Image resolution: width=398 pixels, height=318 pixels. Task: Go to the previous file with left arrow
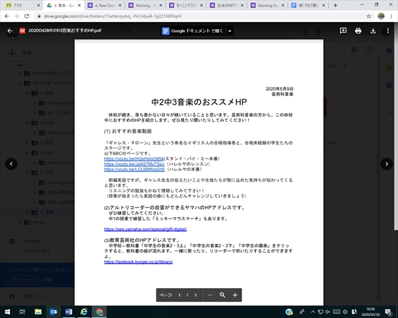[x=11, y=164]
